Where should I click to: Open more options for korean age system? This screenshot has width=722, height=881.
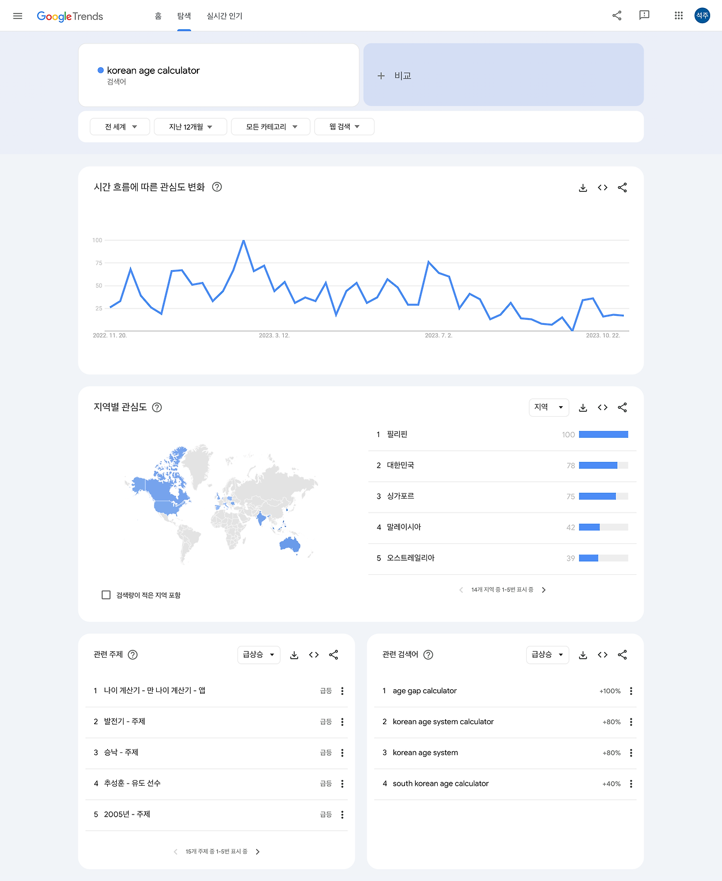(x=631, y=753)
